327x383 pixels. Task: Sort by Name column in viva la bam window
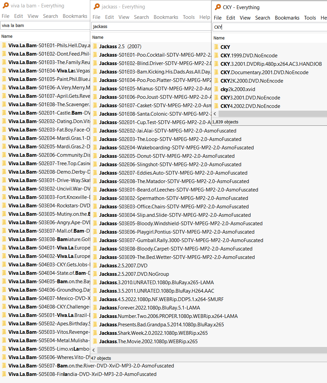click(7, 36)
